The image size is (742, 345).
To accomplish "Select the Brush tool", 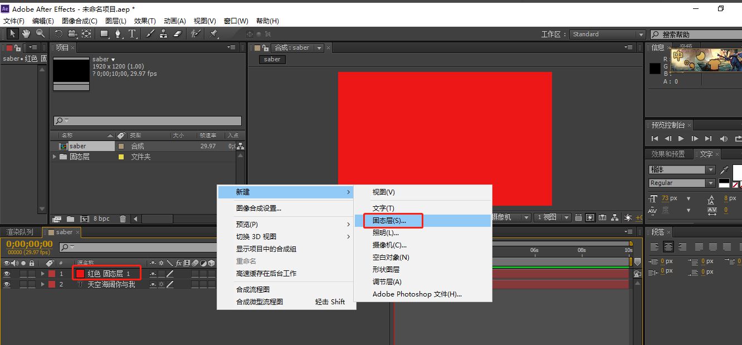I will [x=149, y=33].
